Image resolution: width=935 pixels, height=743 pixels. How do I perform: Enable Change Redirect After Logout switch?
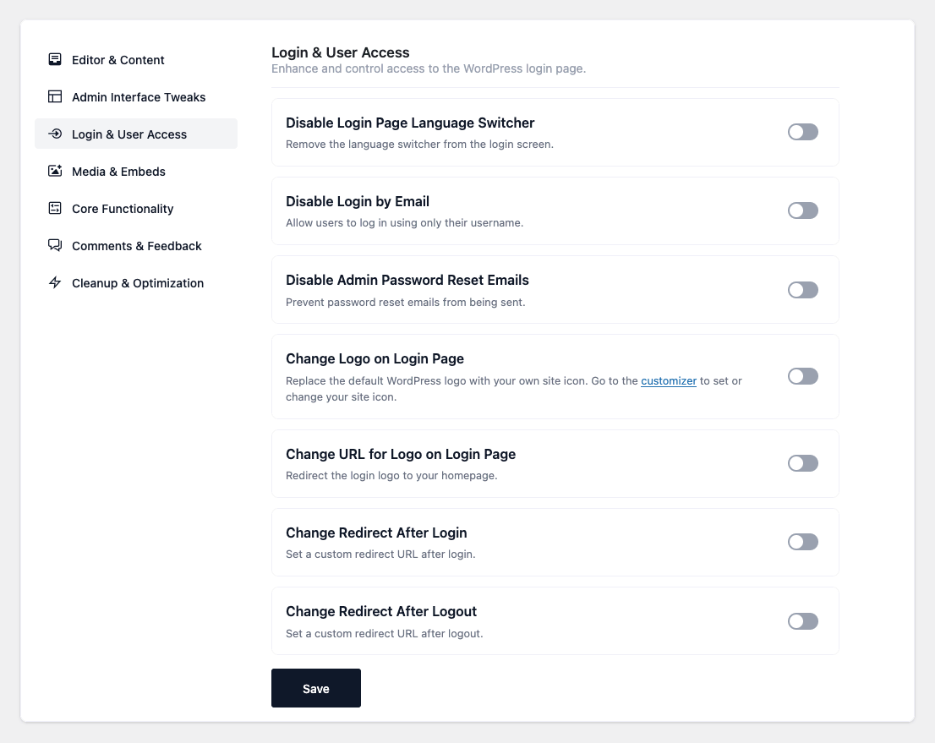click(802, 621)
